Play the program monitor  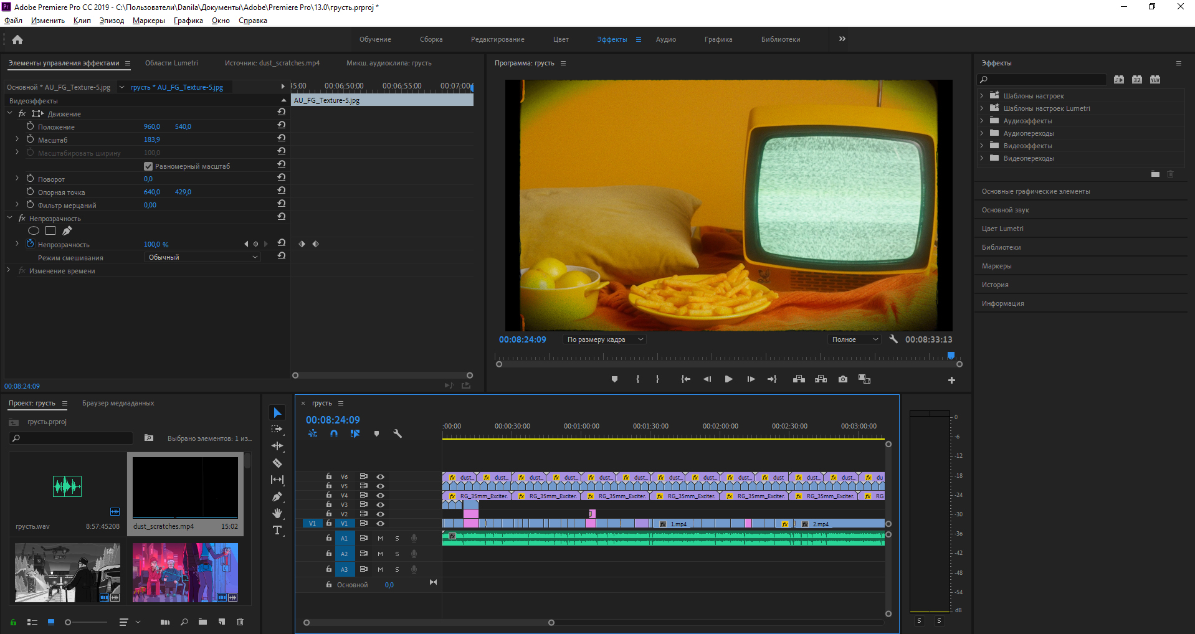coord(728,379)
